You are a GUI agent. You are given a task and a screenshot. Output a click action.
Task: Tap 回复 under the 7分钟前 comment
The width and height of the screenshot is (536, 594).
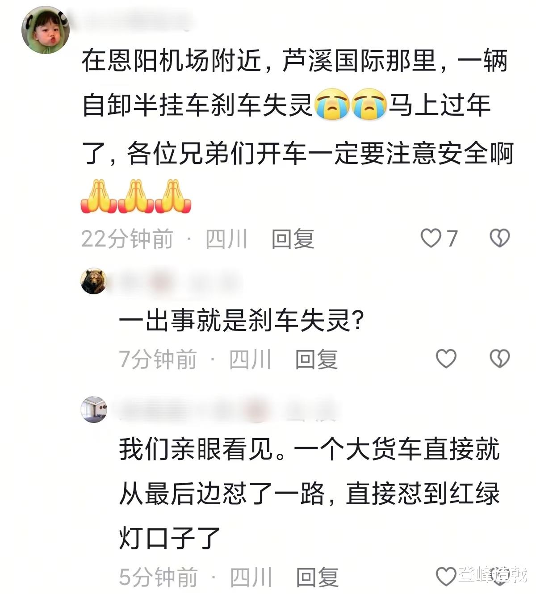(317, 360)
